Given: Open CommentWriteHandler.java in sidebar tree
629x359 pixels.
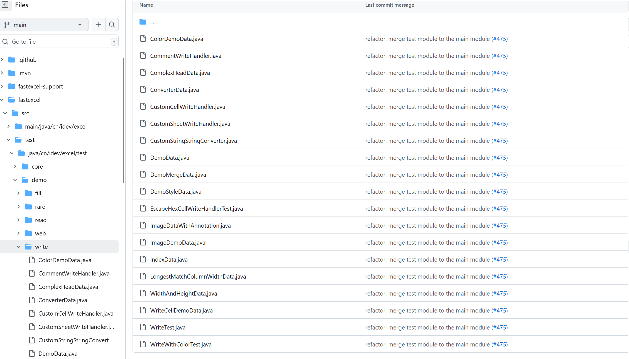Looking at the screenshot, I should 74,273.
